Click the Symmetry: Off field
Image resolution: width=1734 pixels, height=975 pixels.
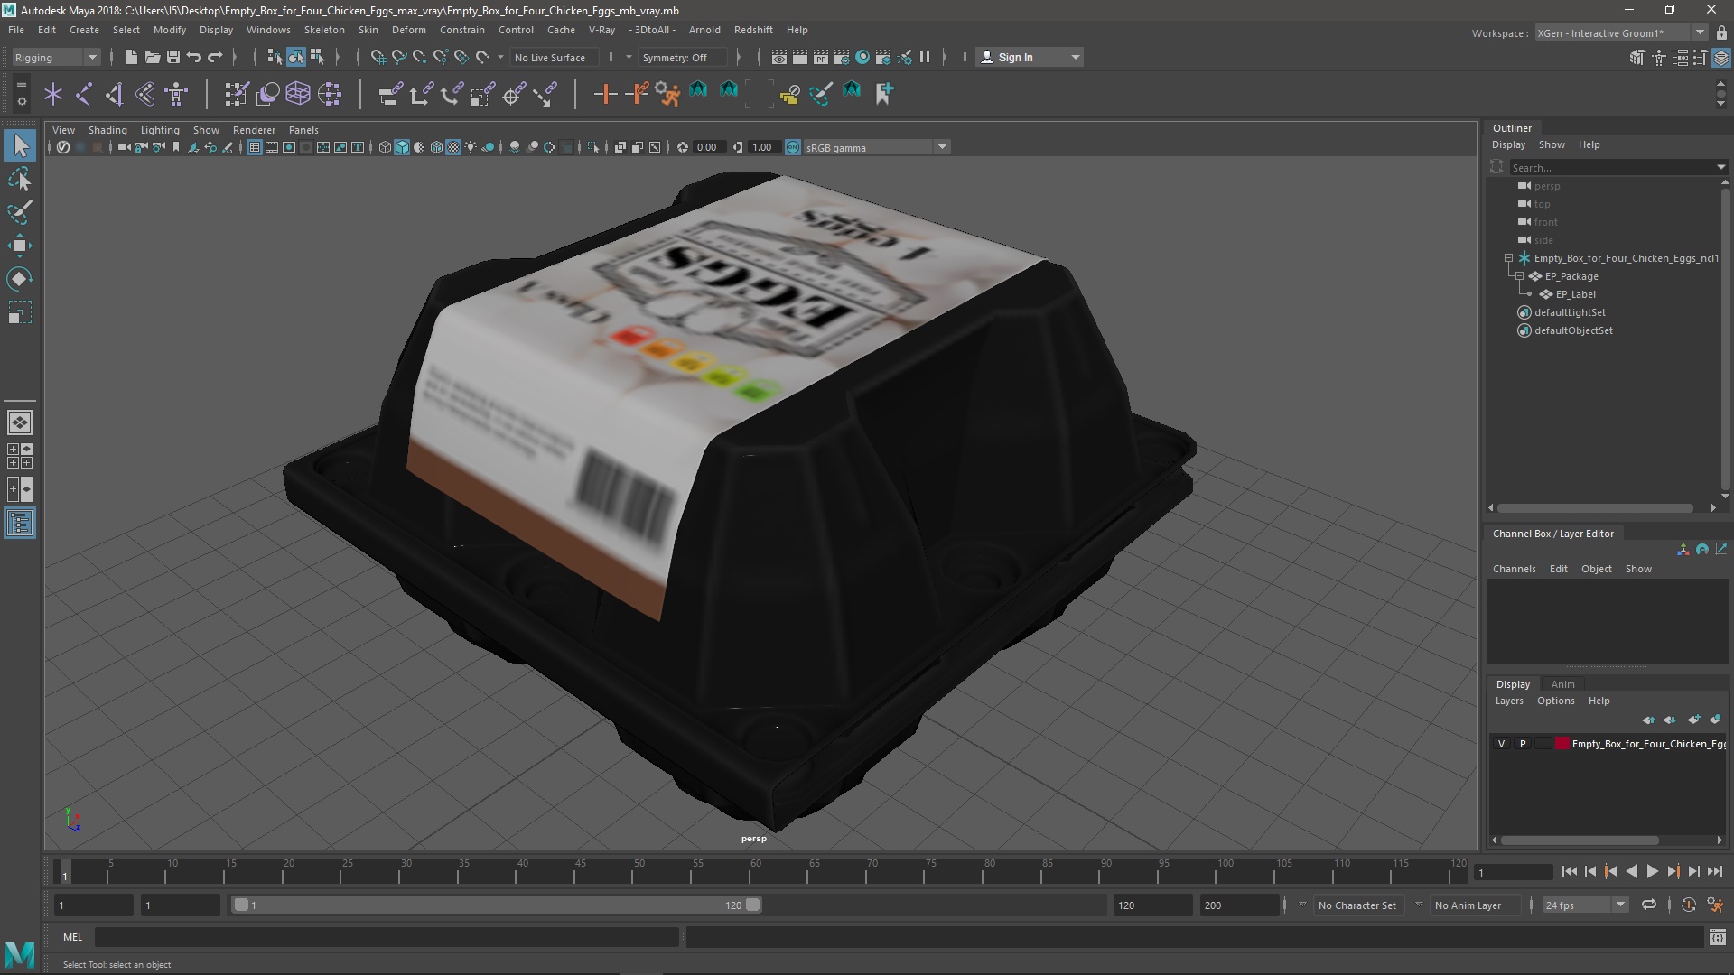coord(683,57)
